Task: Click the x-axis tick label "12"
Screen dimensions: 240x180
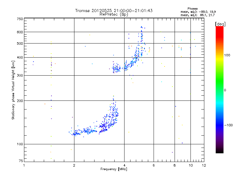Action: click(x=204, y=165)
